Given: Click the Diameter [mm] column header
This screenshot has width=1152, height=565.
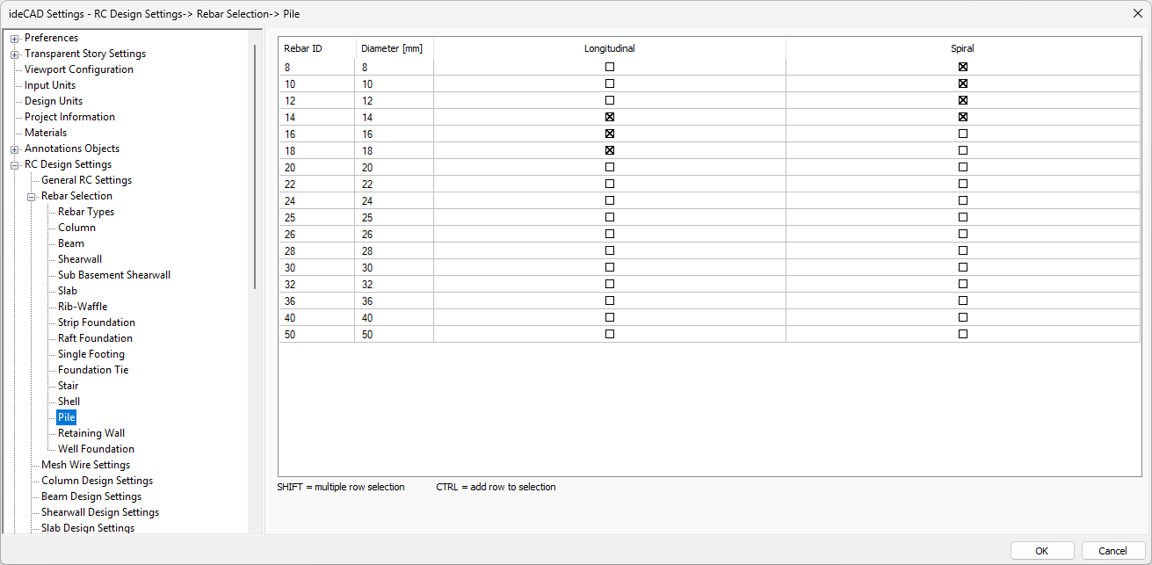Looking at the screenshot, I should [395, 48].
